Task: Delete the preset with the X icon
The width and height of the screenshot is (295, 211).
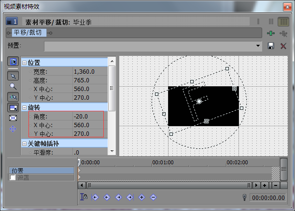Action: [x=283, y=46]
